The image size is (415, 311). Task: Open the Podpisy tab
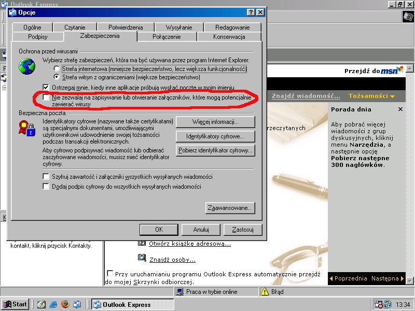(37, 37)
